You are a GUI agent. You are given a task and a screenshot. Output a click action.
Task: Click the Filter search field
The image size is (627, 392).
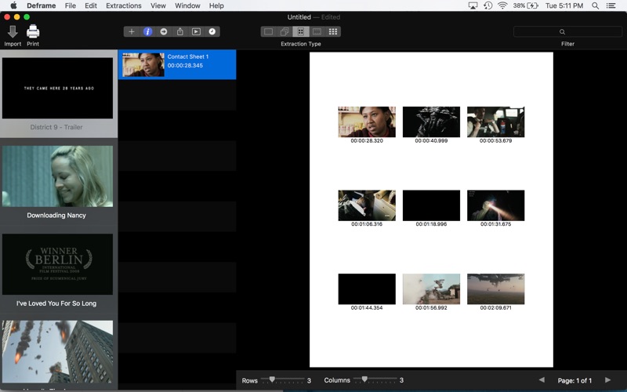567,32
